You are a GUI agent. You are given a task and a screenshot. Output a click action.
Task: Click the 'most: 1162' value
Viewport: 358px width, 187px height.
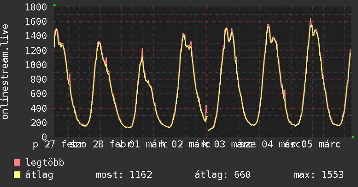point(124,175)
